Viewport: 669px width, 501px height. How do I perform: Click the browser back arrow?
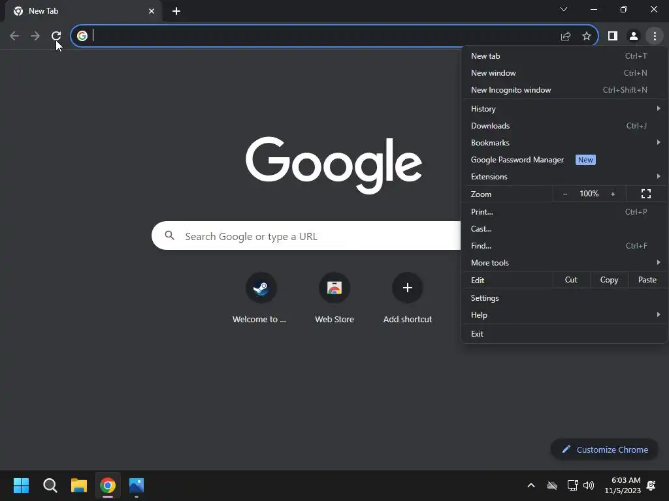coord(14,36)
